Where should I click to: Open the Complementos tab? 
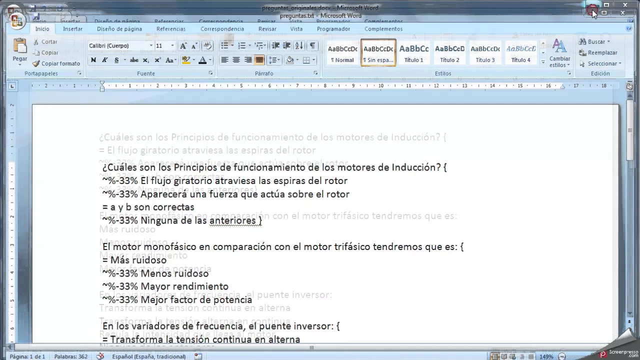coord(383,29)
